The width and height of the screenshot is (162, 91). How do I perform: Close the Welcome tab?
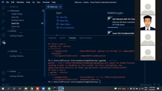[60, 7]
